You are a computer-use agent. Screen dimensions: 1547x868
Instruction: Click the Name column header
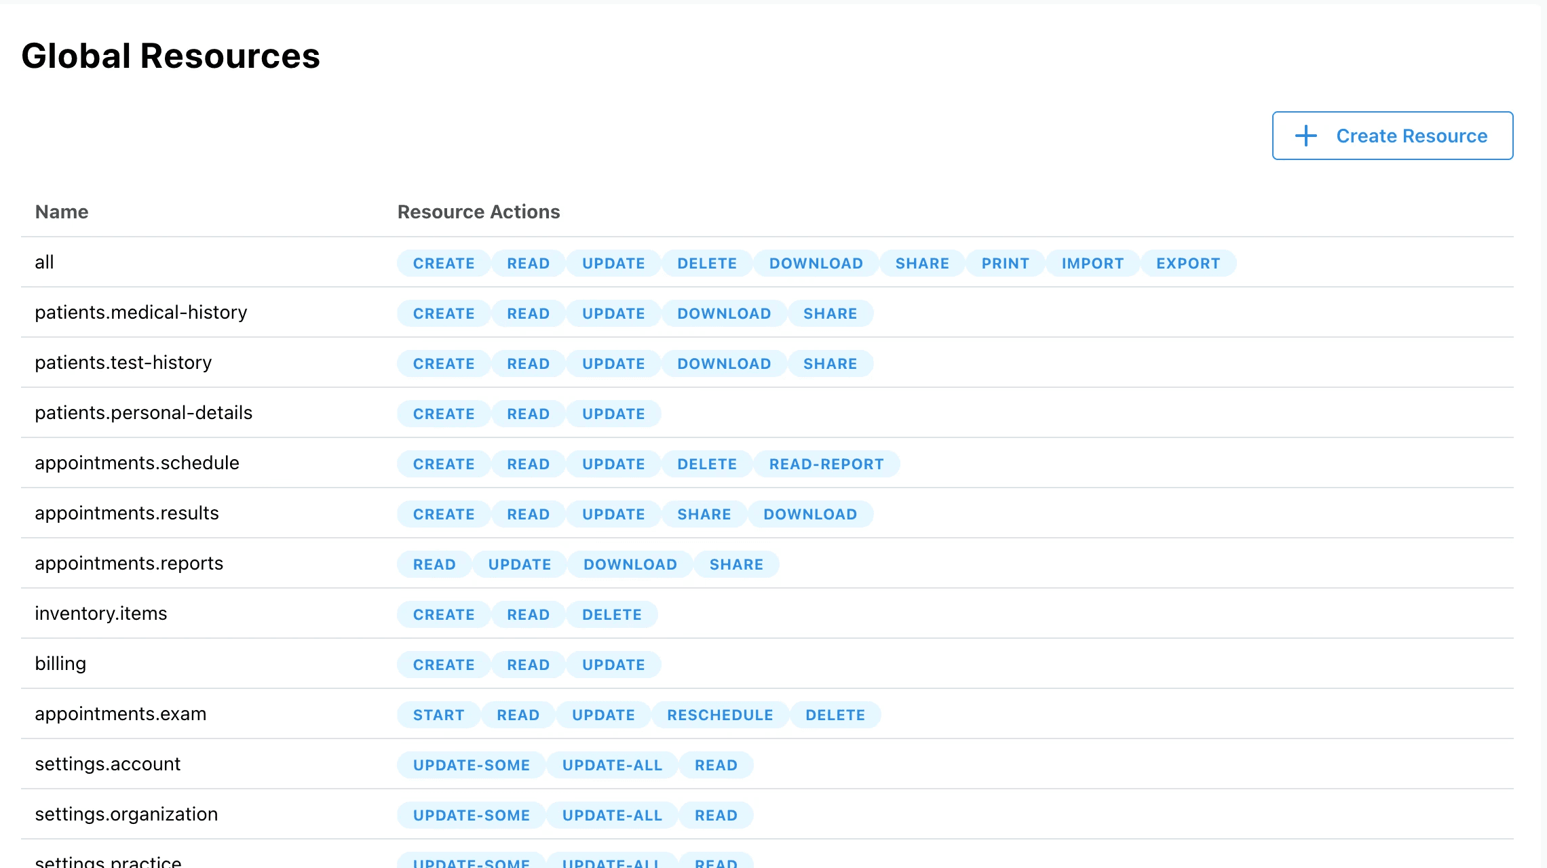coord(62,212)
